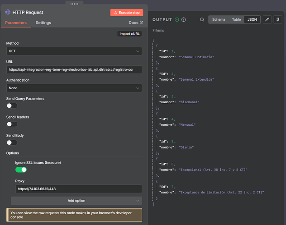
Task: Click the pencil edit output icon
Action: 267,20
